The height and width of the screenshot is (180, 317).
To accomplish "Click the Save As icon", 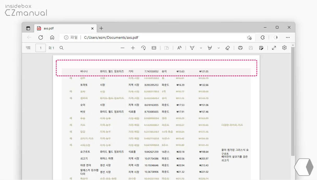I will [261, 48].
